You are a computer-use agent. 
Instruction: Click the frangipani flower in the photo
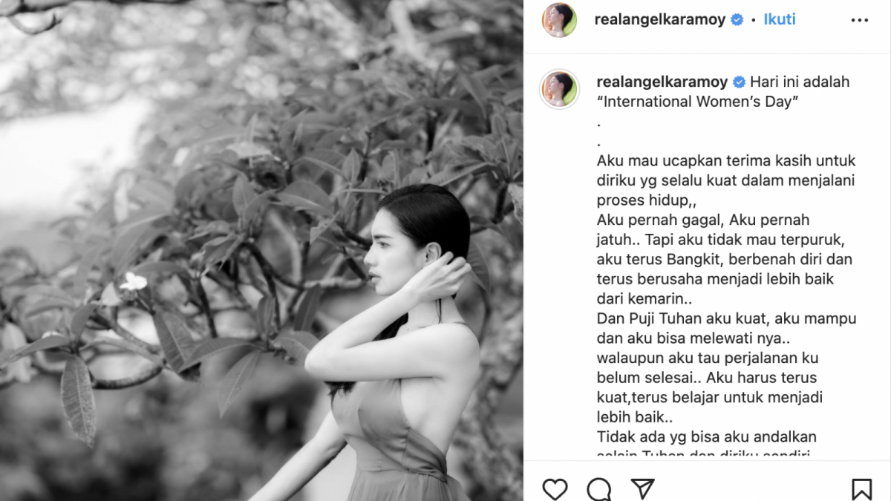(x=134, y=281)
